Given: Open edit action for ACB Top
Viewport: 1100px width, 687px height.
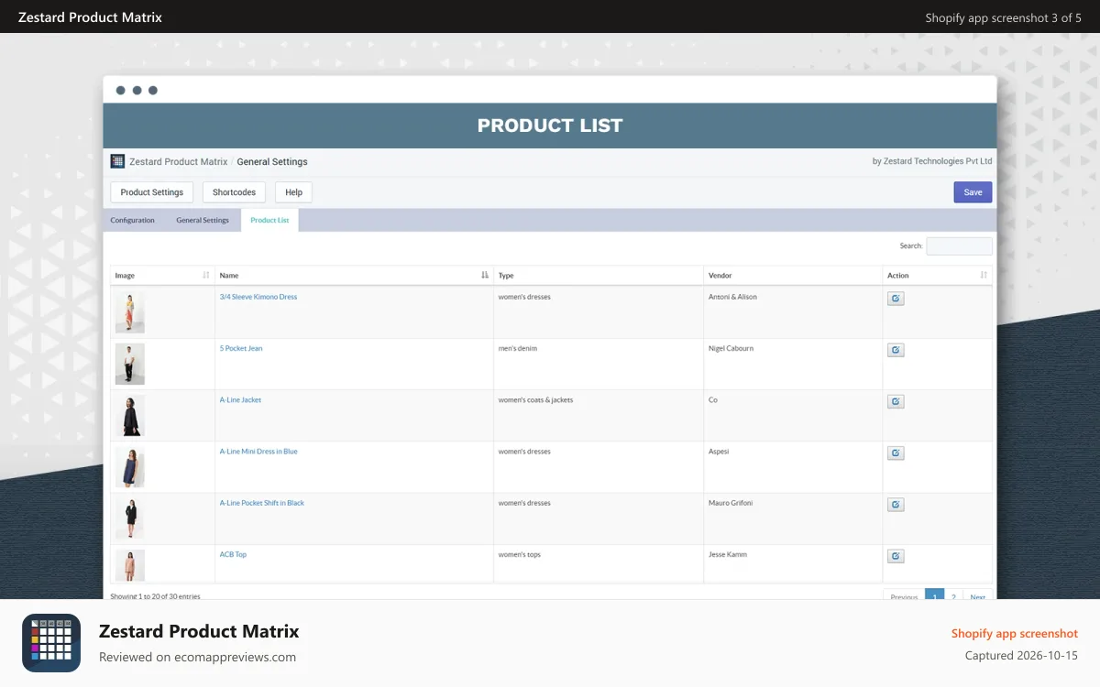Looking at the screenshot, I should click(x=896, y=556).
